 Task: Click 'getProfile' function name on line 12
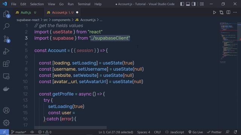coord(63,94)
